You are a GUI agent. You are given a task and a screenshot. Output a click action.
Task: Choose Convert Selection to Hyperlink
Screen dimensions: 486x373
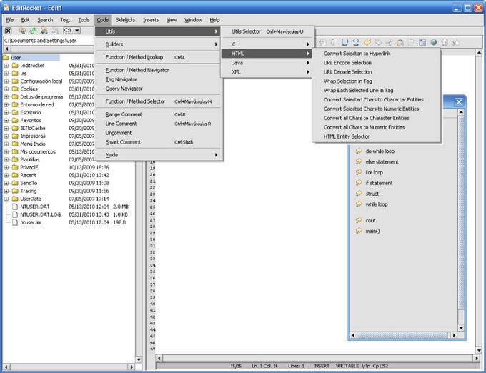(376, 54)
